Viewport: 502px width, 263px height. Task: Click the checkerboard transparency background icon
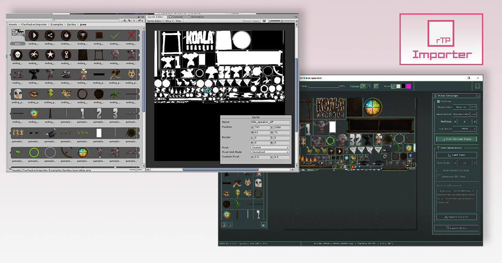(x=398, y=86)
